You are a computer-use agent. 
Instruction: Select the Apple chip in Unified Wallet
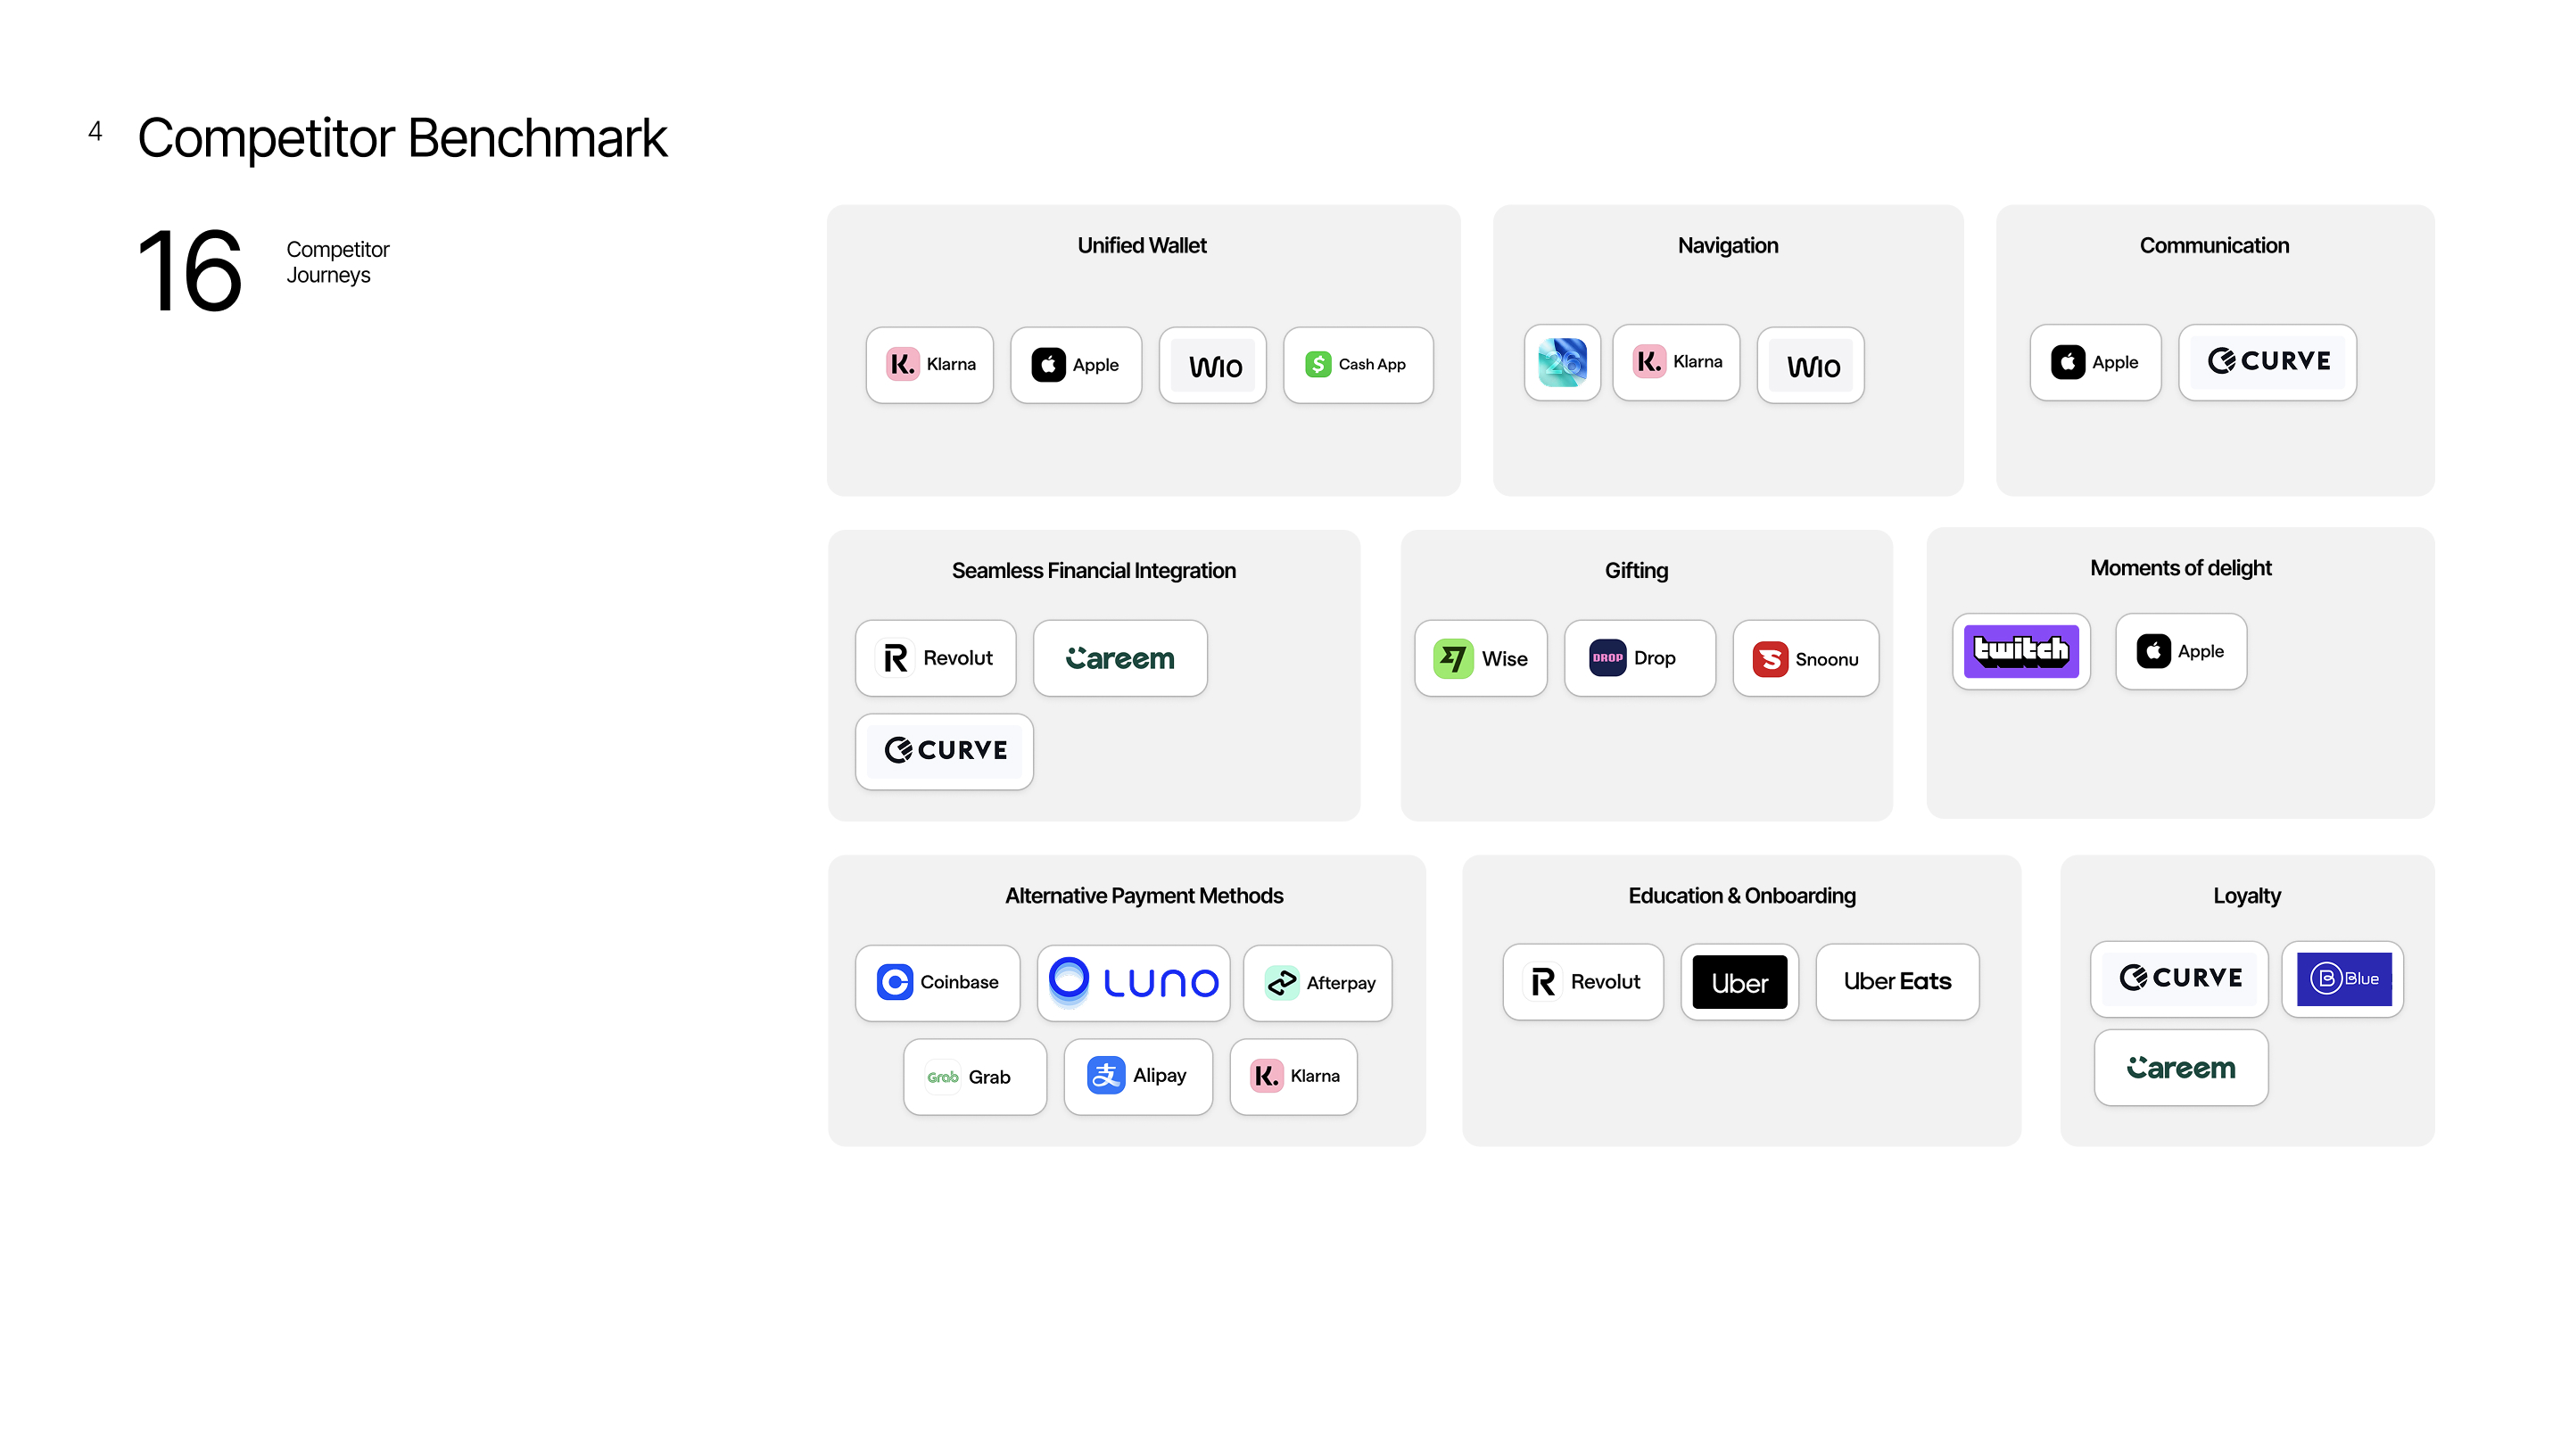(1076, 365)
